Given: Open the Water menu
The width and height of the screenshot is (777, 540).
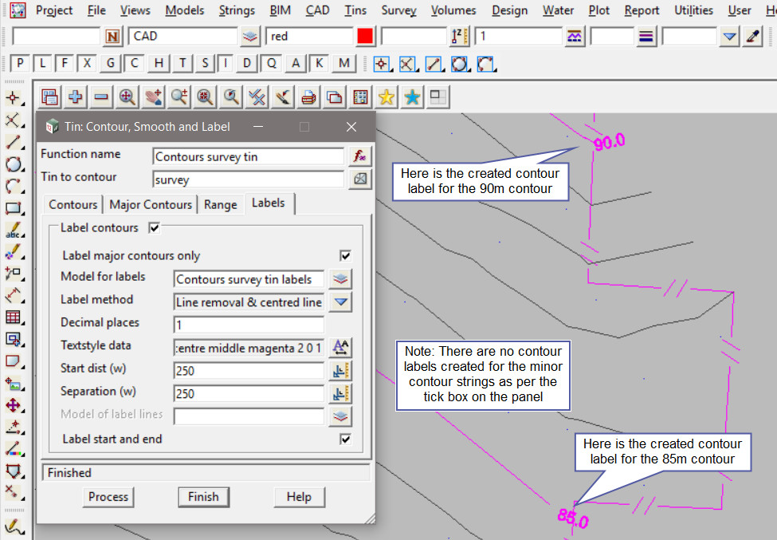Looking at the screenshot, I should coord(558,10).
